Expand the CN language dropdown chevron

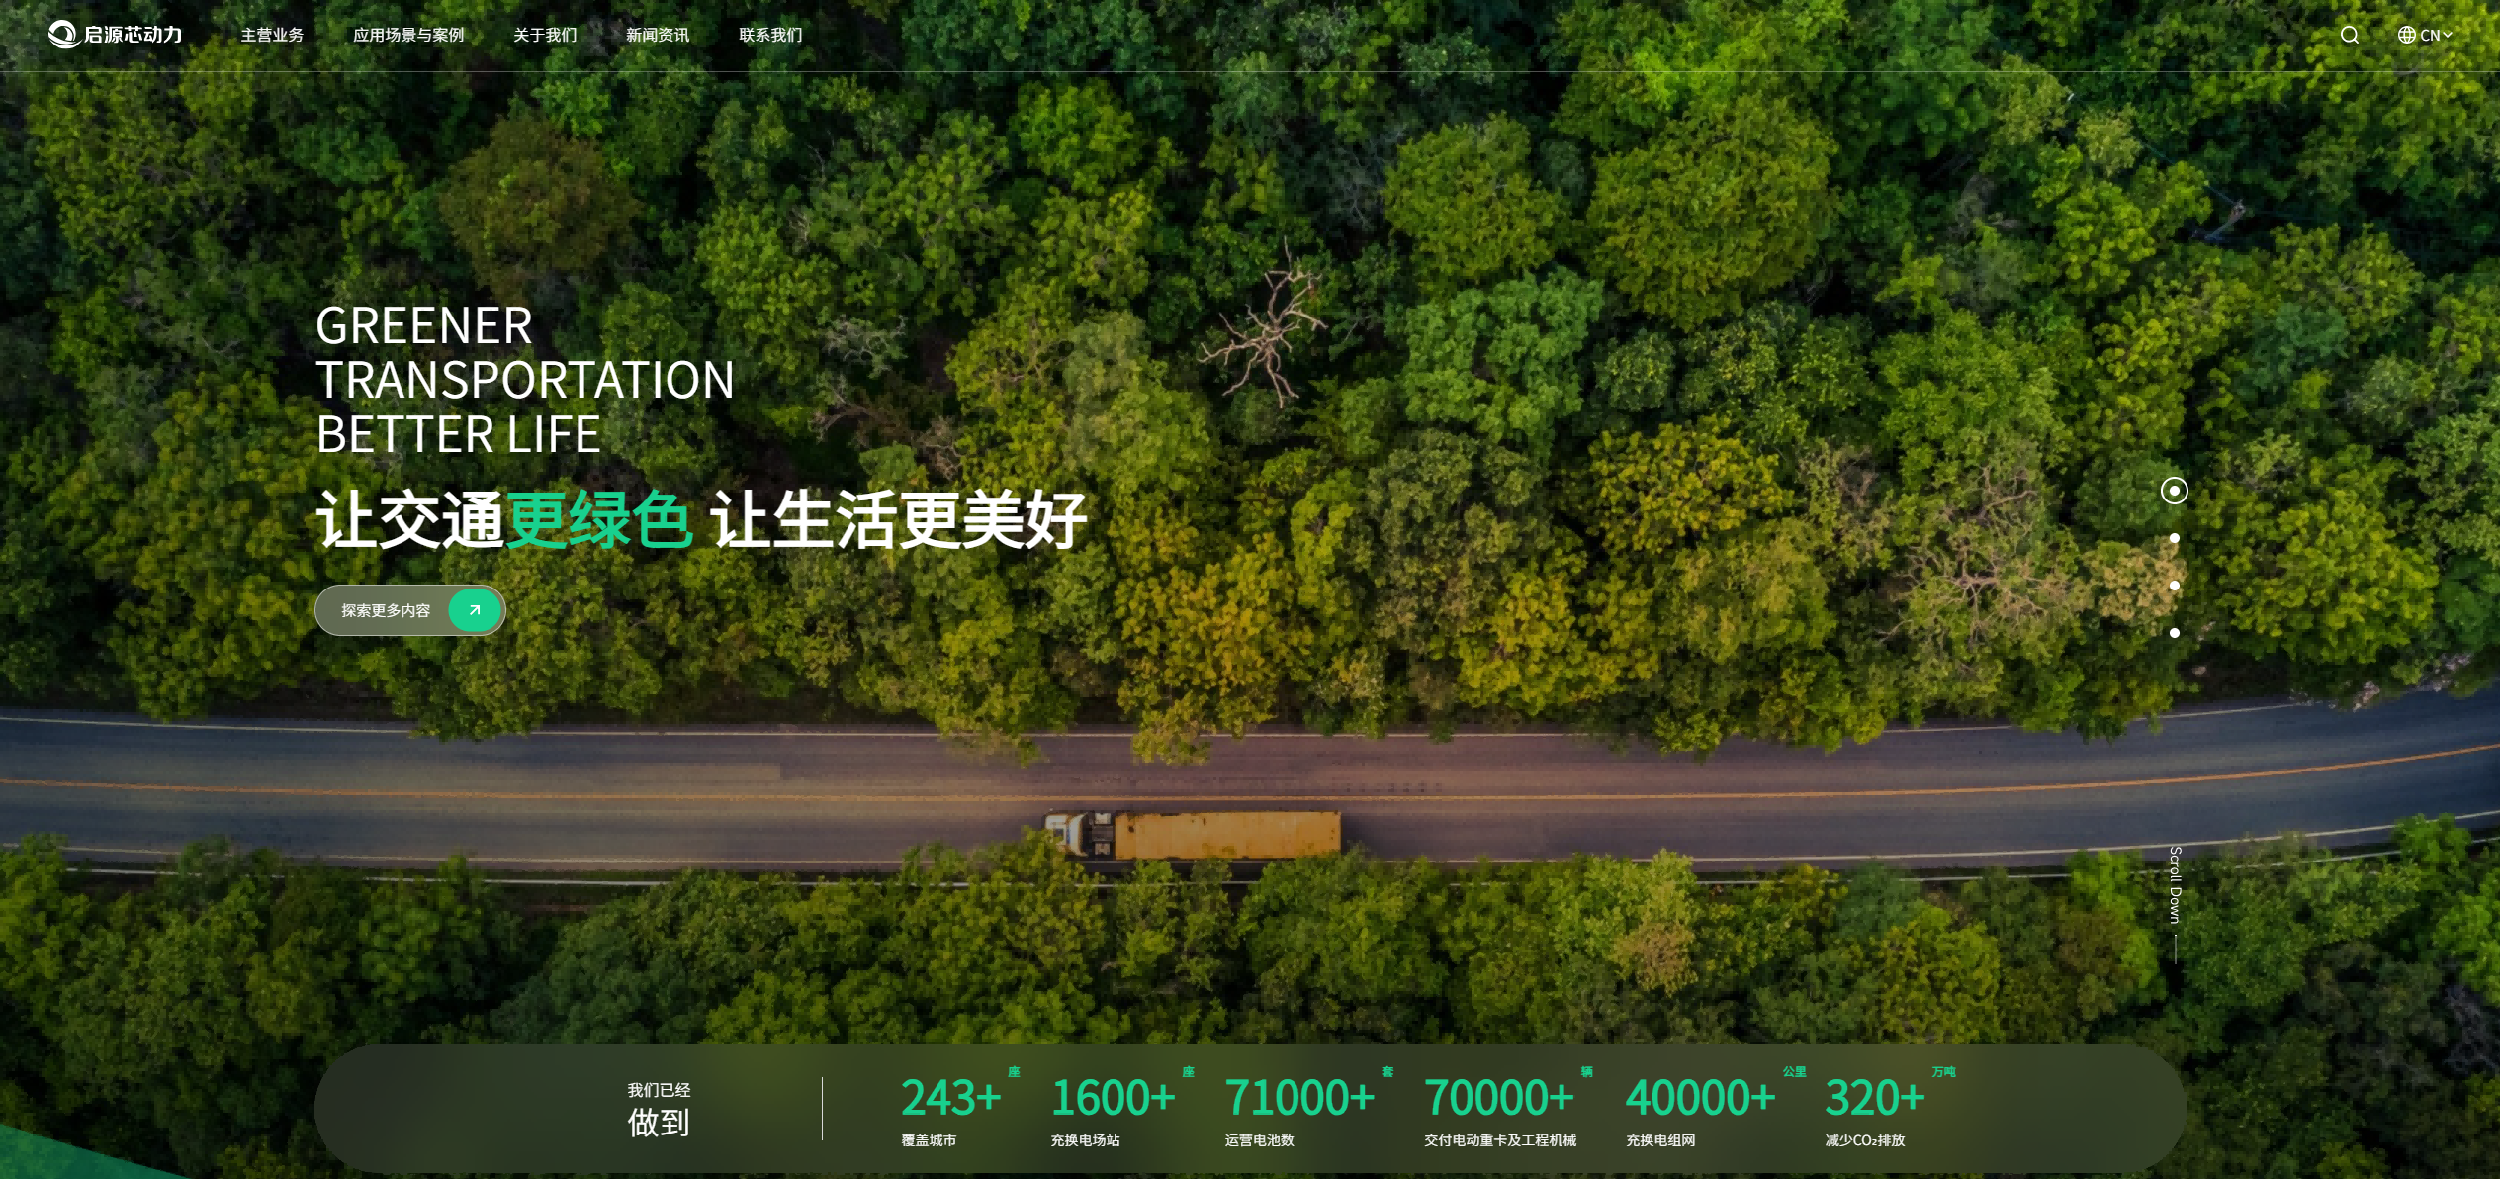2448,35
